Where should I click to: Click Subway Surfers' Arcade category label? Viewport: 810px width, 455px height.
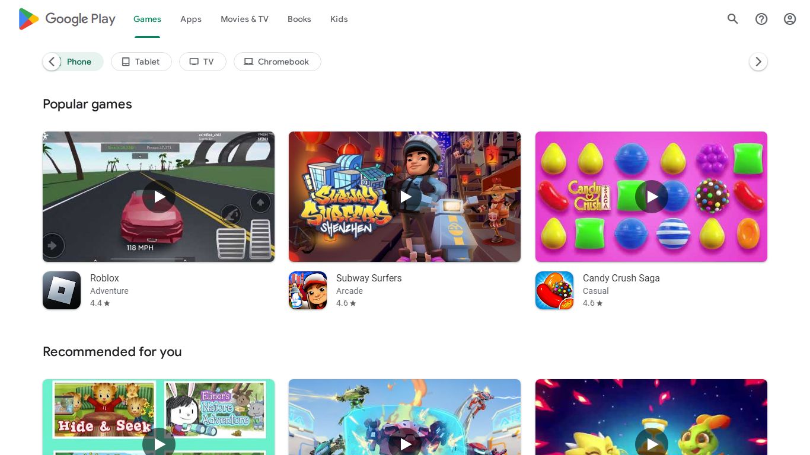click(x=349, y=291)
